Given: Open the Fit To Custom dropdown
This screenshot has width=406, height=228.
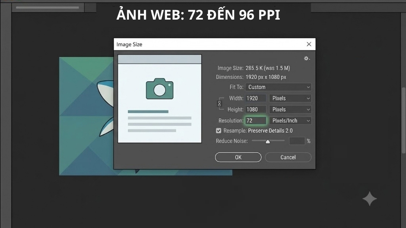Looking at the screenshot, I should click(278, 87).
